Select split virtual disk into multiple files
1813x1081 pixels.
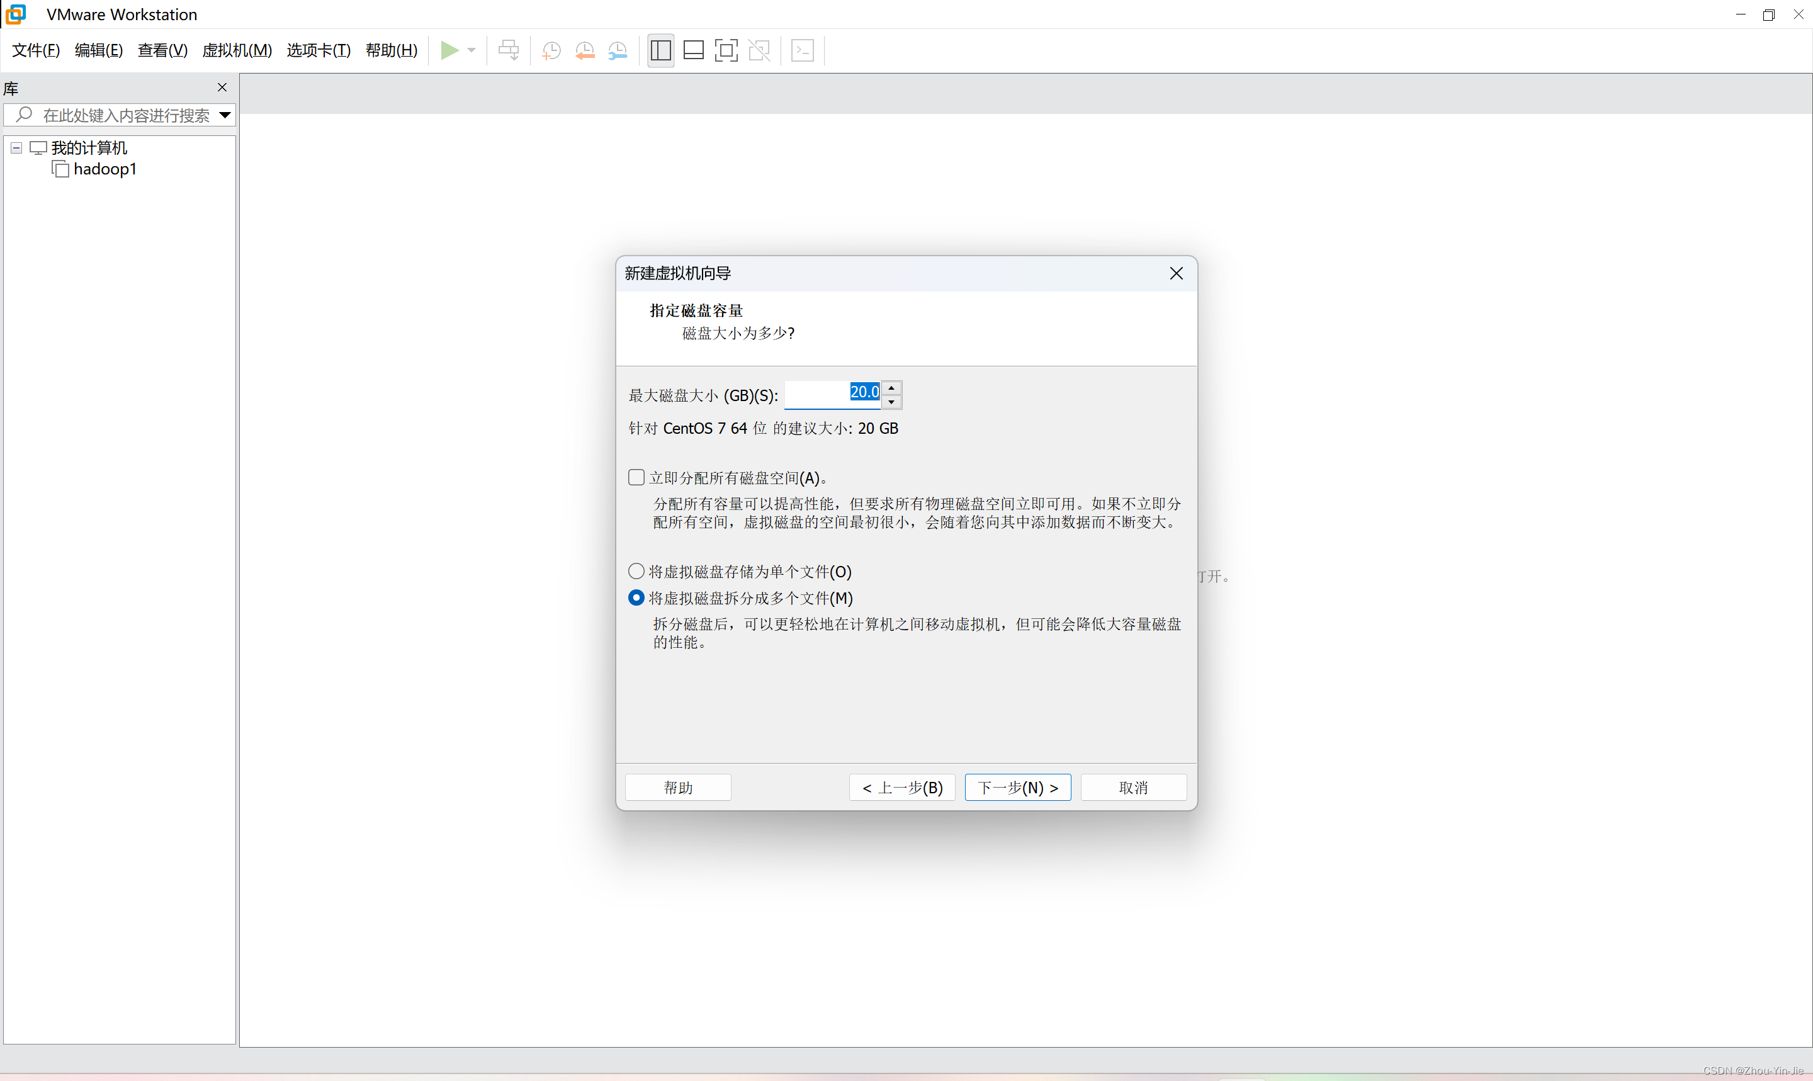(x=636, y=597)
